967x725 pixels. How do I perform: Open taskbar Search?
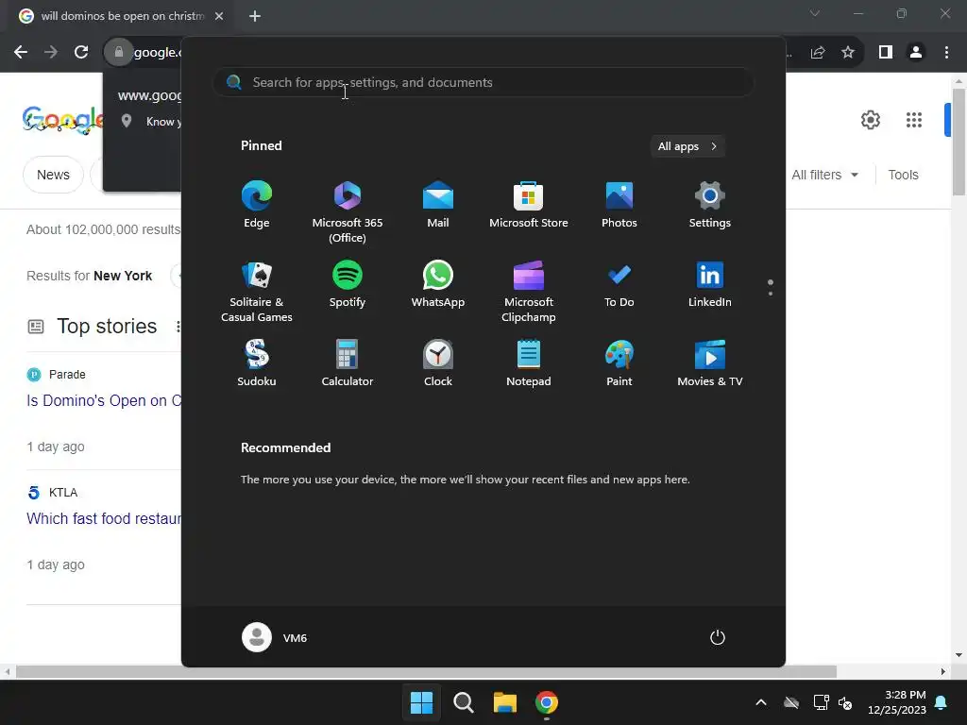tap(463, 702)
